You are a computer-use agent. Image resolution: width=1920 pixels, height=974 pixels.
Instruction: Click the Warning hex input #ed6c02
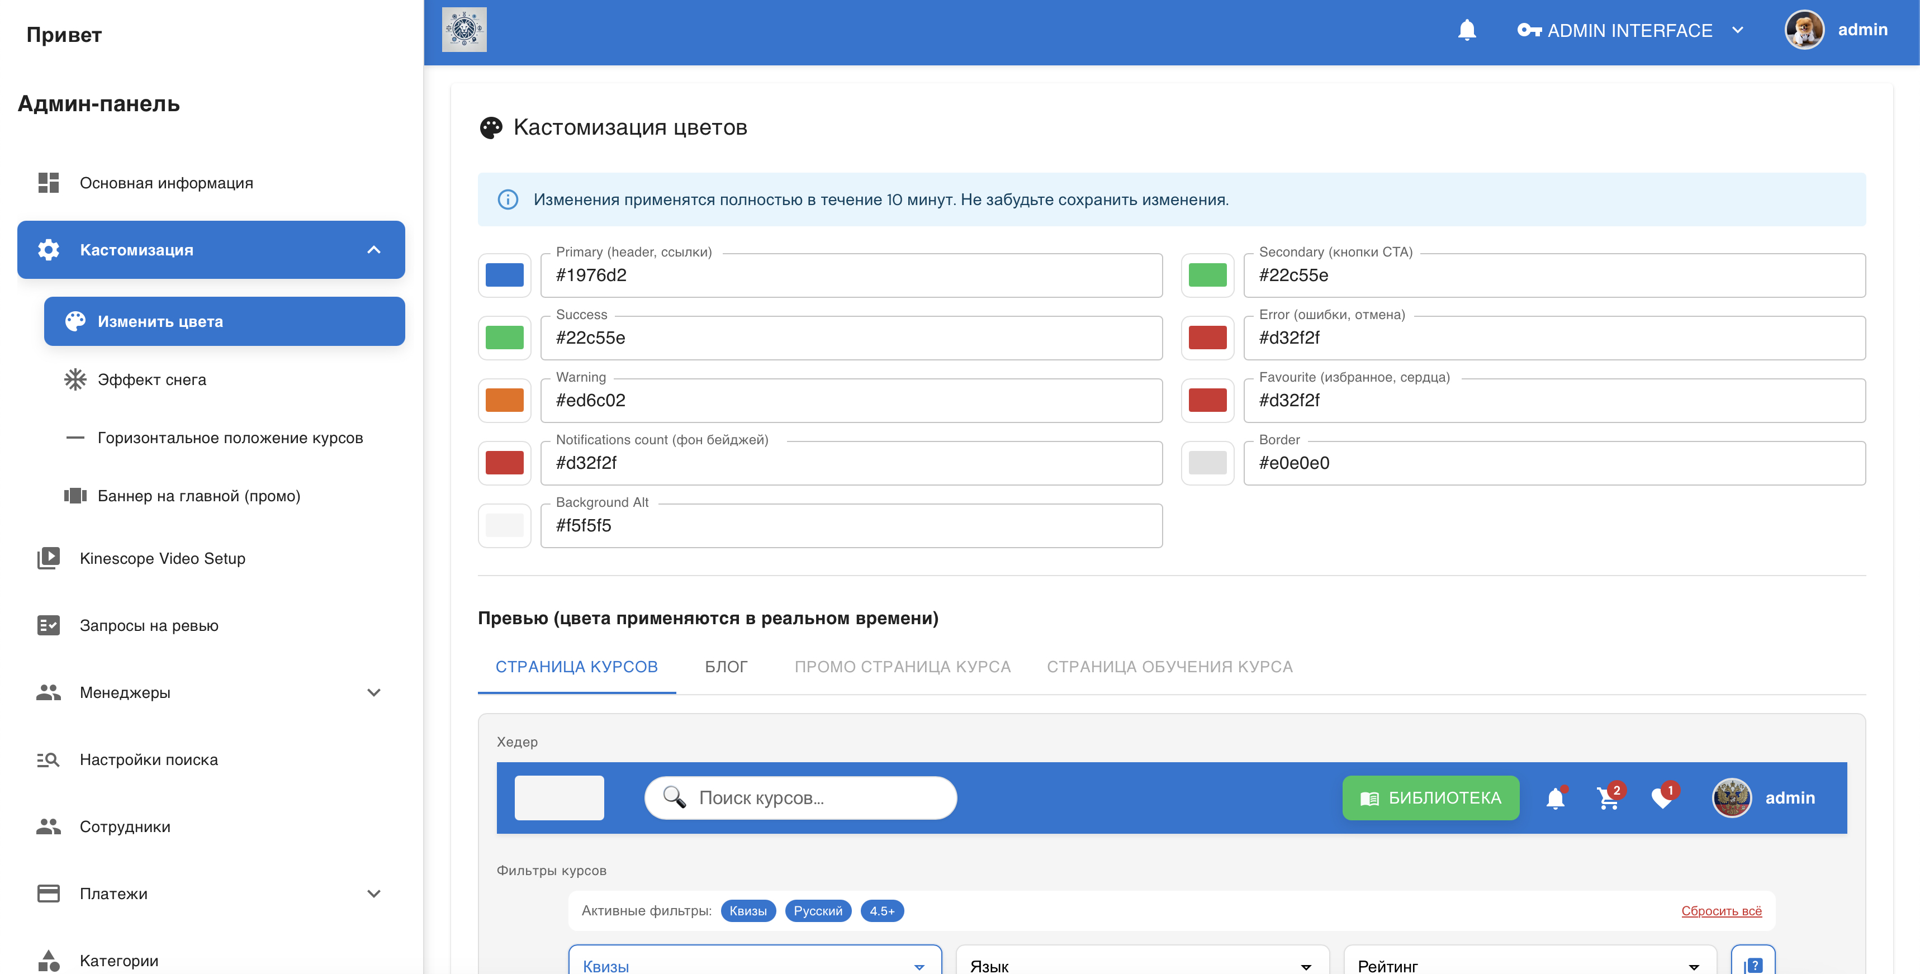(x=851, y=400)
